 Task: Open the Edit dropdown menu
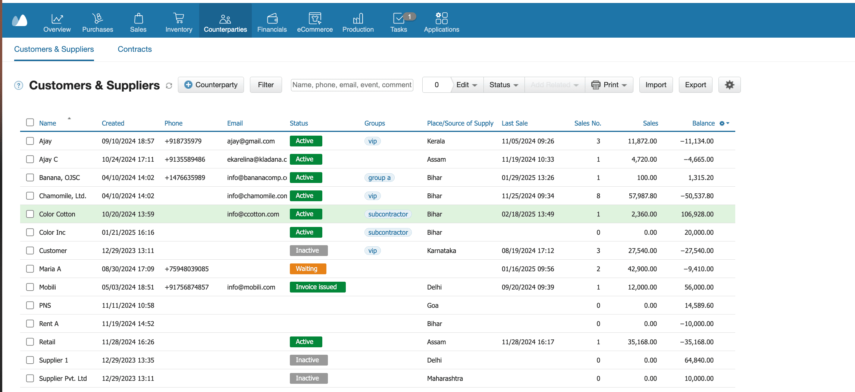467,85
